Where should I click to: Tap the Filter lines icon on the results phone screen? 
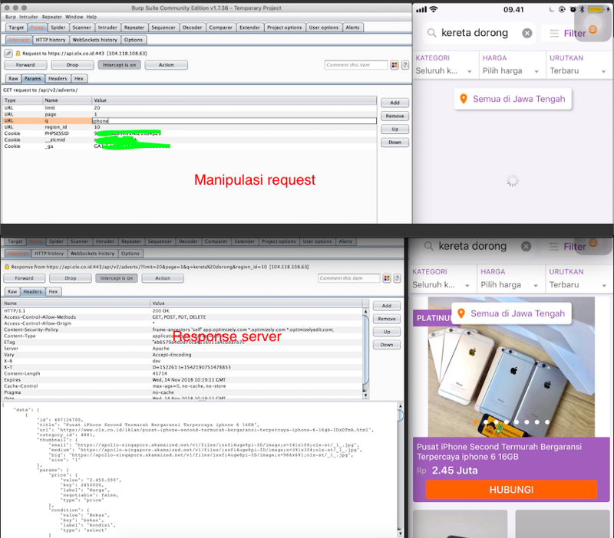[553, 246]
